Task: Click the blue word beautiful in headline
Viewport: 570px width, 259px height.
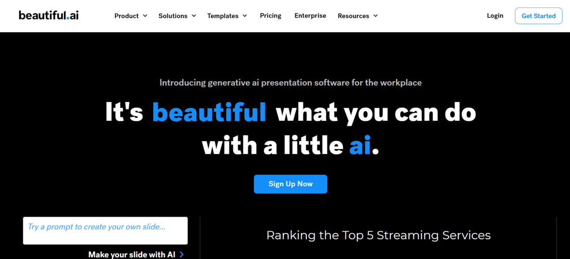Action: coord(209,112)
